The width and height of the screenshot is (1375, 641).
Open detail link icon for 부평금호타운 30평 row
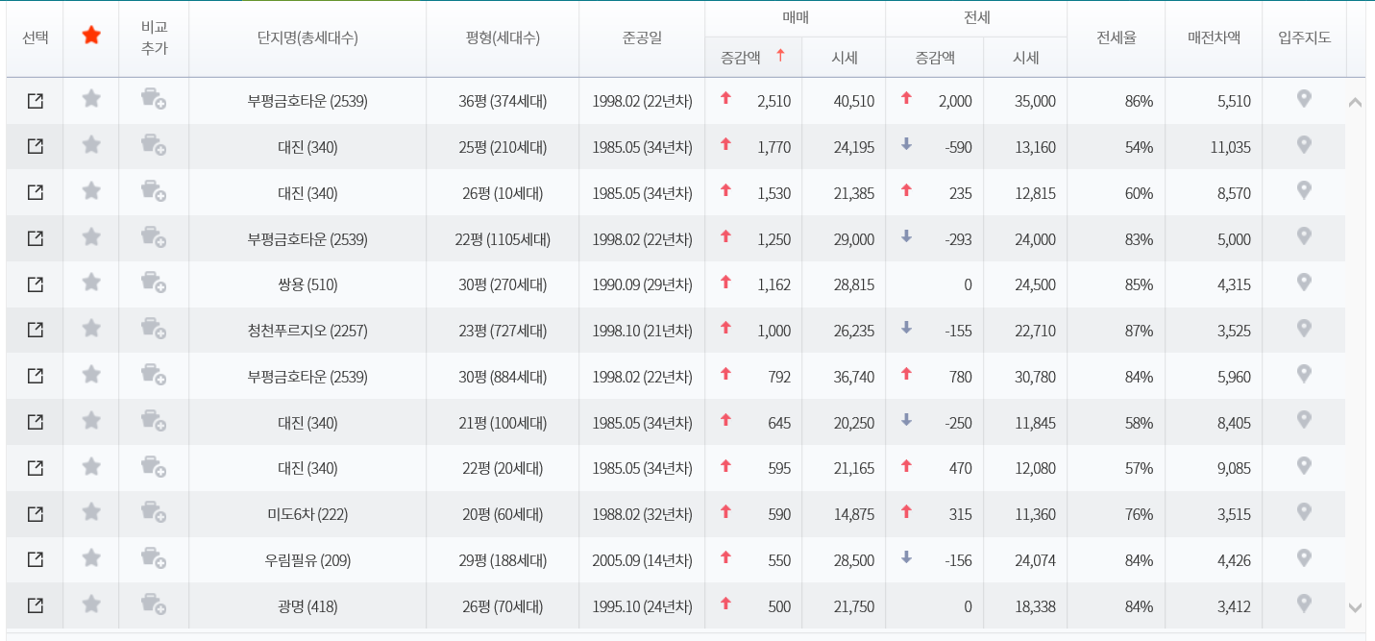click(x=36, y=376)
